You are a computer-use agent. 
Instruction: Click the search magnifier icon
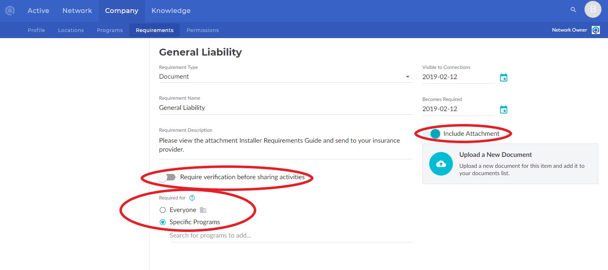coord(573,10)
